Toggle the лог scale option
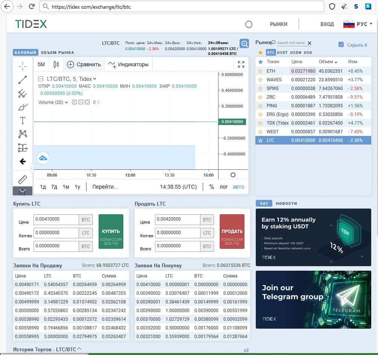 (x=223, y=187)
